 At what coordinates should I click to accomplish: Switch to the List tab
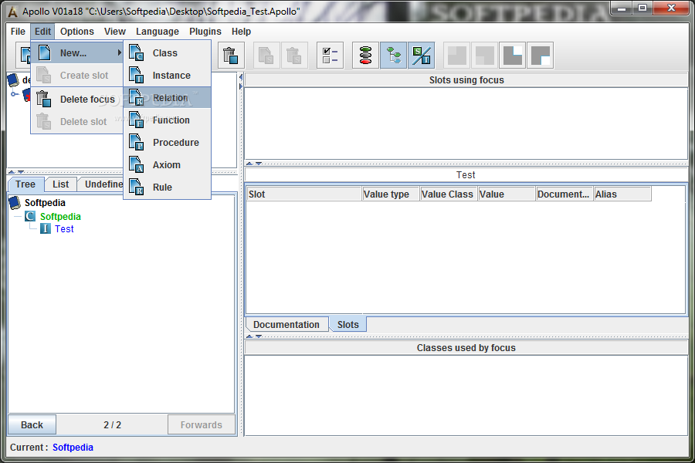(x=61, y=184)
